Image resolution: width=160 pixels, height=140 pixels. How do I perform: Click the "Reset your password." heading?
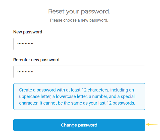(x=79, y=11)
